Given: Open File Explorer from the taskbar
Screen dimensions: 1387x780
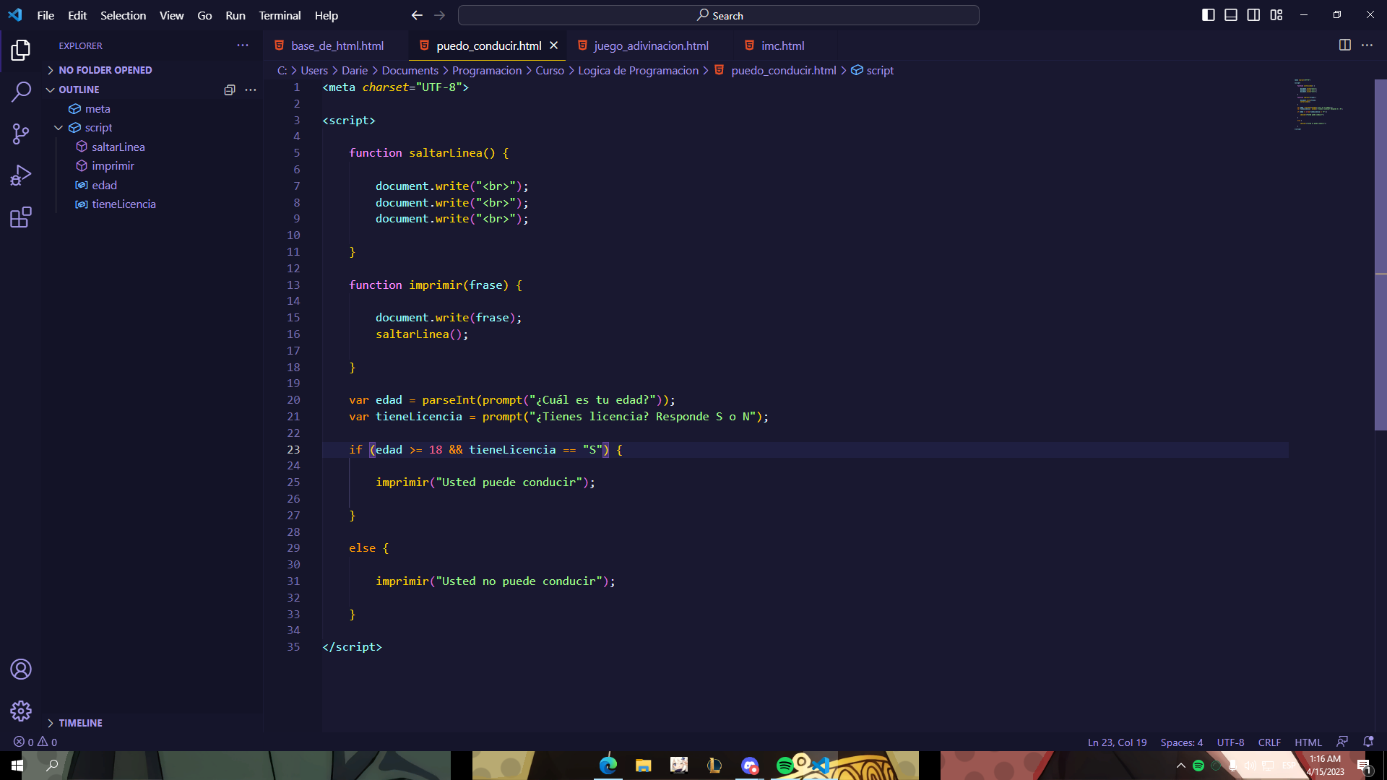Looking at the screenshot, I should 644,766.
